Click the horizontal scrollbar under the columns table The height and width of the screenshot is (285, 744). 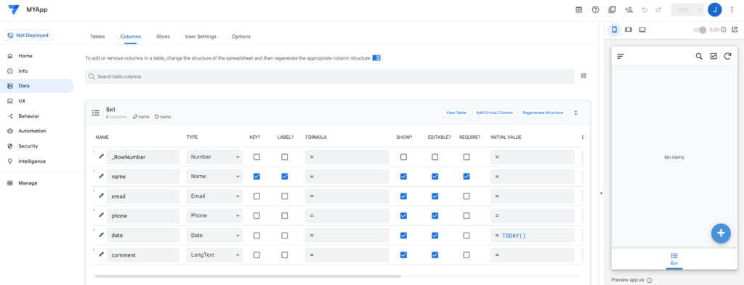click(248, 276)
